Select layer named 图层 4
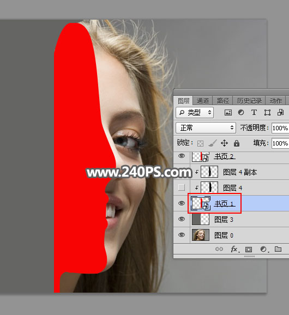The image size is (289, 315). click(232, 188)
